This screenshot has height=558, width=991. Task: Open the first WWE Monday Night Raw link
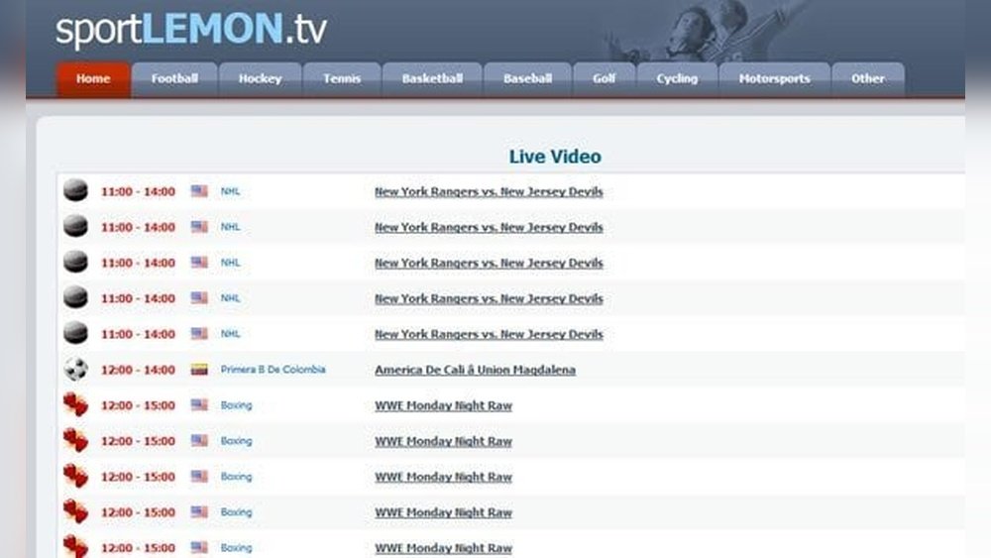point(443,405)
